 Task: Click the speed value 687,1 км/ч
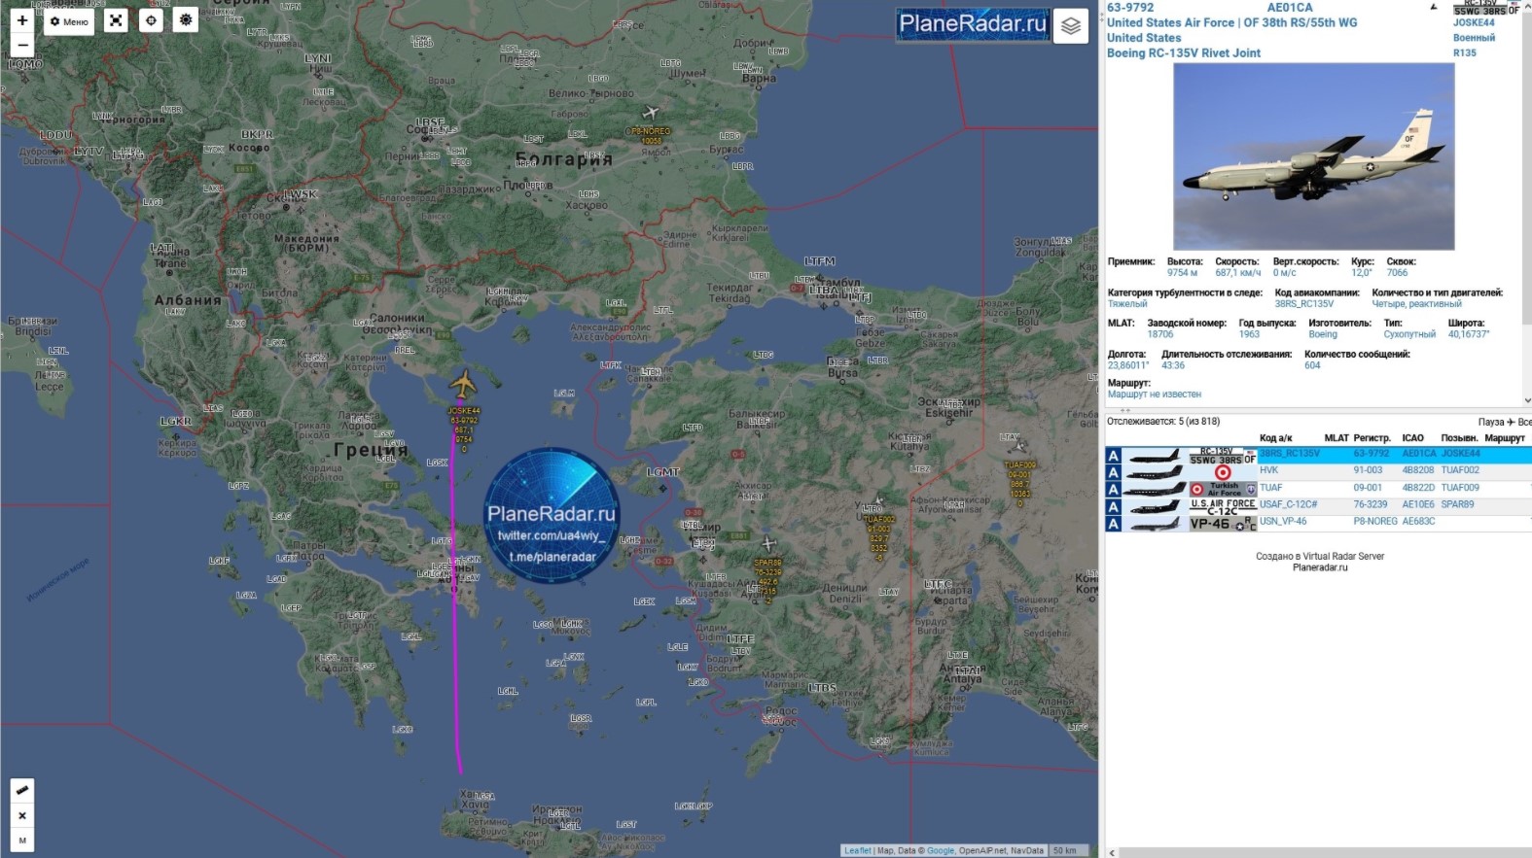[x=1237, y=273]
